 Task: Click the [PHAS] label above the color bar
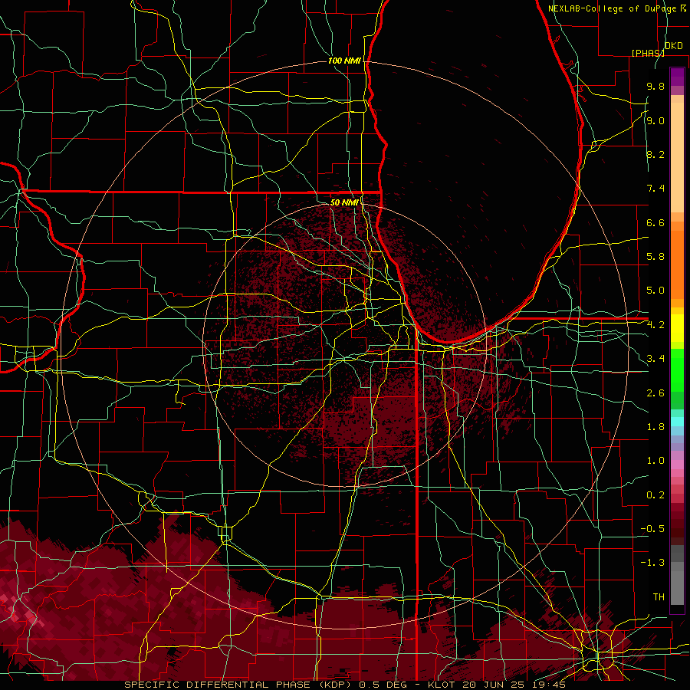(x=648, y=53)
